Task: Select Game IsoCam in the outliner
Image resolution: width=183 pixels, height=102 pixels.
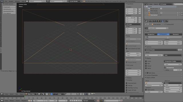Action: pos(154,13)
